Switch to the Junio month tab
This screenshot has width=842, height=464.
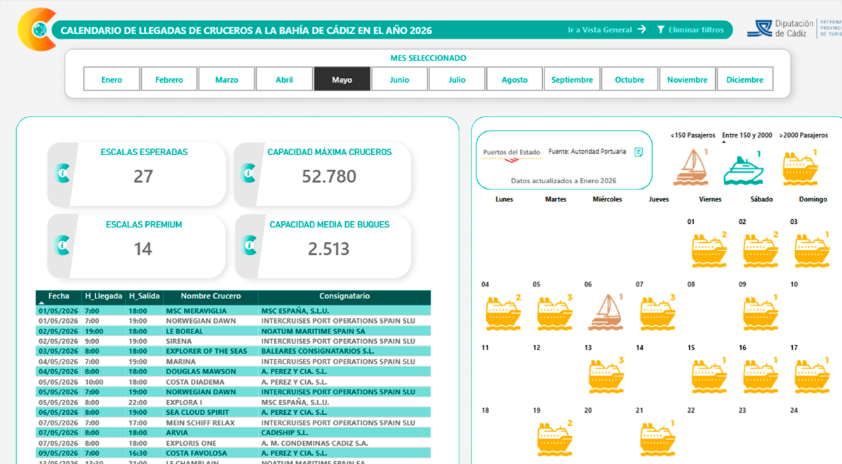click(x=399, y=79)
